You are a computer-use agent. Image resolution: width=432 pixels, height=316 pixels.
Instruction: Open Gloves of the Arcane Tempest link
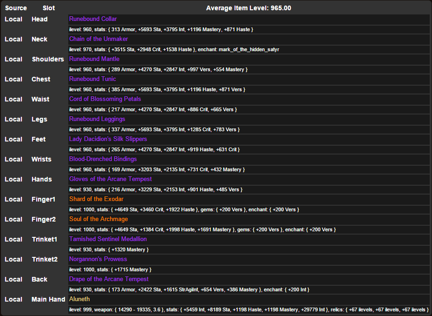pyautogui.click(x=111, y=179)
